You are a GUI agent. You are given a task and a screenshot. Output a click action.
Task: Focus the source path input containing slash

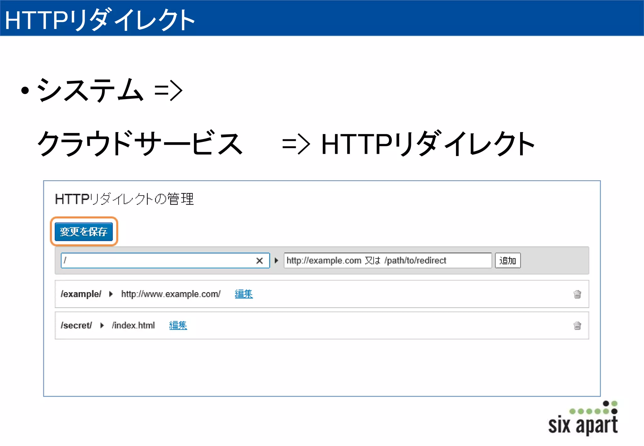[165, 260]
